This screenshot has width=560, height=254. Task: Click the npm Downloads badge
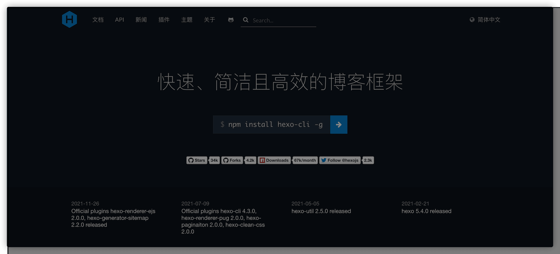click(x=274, y=160)
